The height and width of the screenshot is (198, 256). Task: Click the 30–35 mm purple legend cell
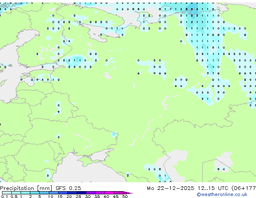coord(90,193)
